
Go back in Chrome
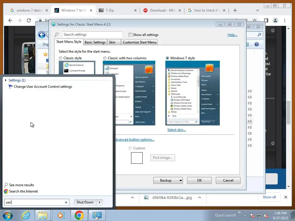10,20
